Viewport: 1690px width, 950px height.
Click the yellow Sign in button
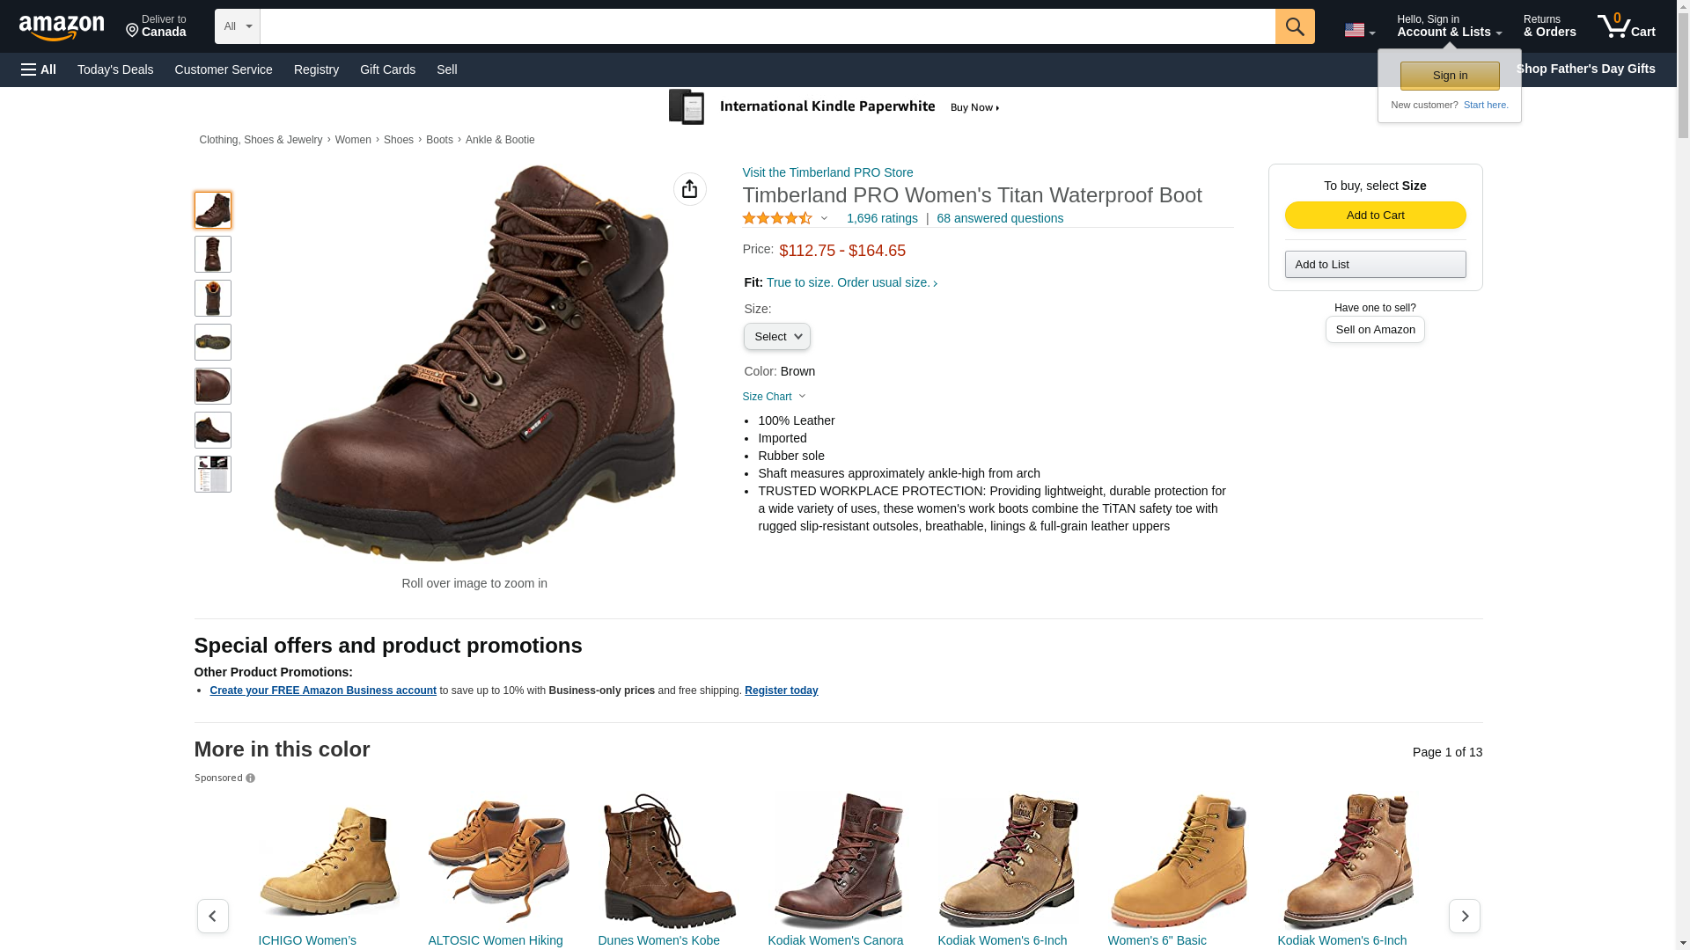click(1449, 76)
